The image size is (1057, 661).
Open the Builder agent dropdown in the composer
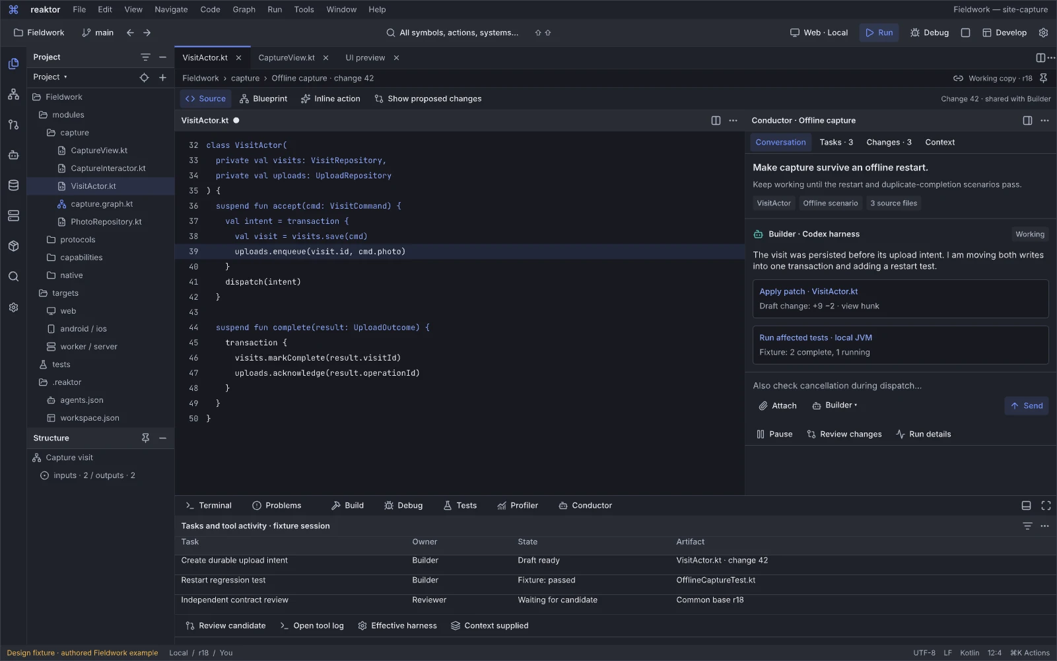835,405
